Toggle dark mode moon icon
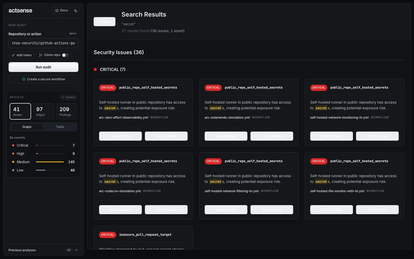414x259 pixels. click(76, 11)
